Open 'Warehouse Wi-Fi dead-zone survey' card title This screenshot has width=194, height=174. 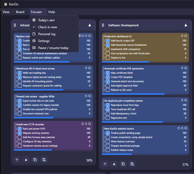[x=35, y=69]
